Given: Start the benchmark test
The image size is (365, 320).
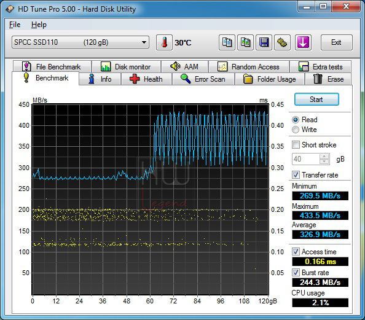Looking at the screenshot, I should (x=316, y=100).
